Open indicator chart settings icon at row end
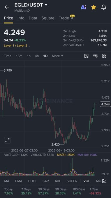This screenshot has height=198, width=111. pyautogui.click(x=104, y=181)
